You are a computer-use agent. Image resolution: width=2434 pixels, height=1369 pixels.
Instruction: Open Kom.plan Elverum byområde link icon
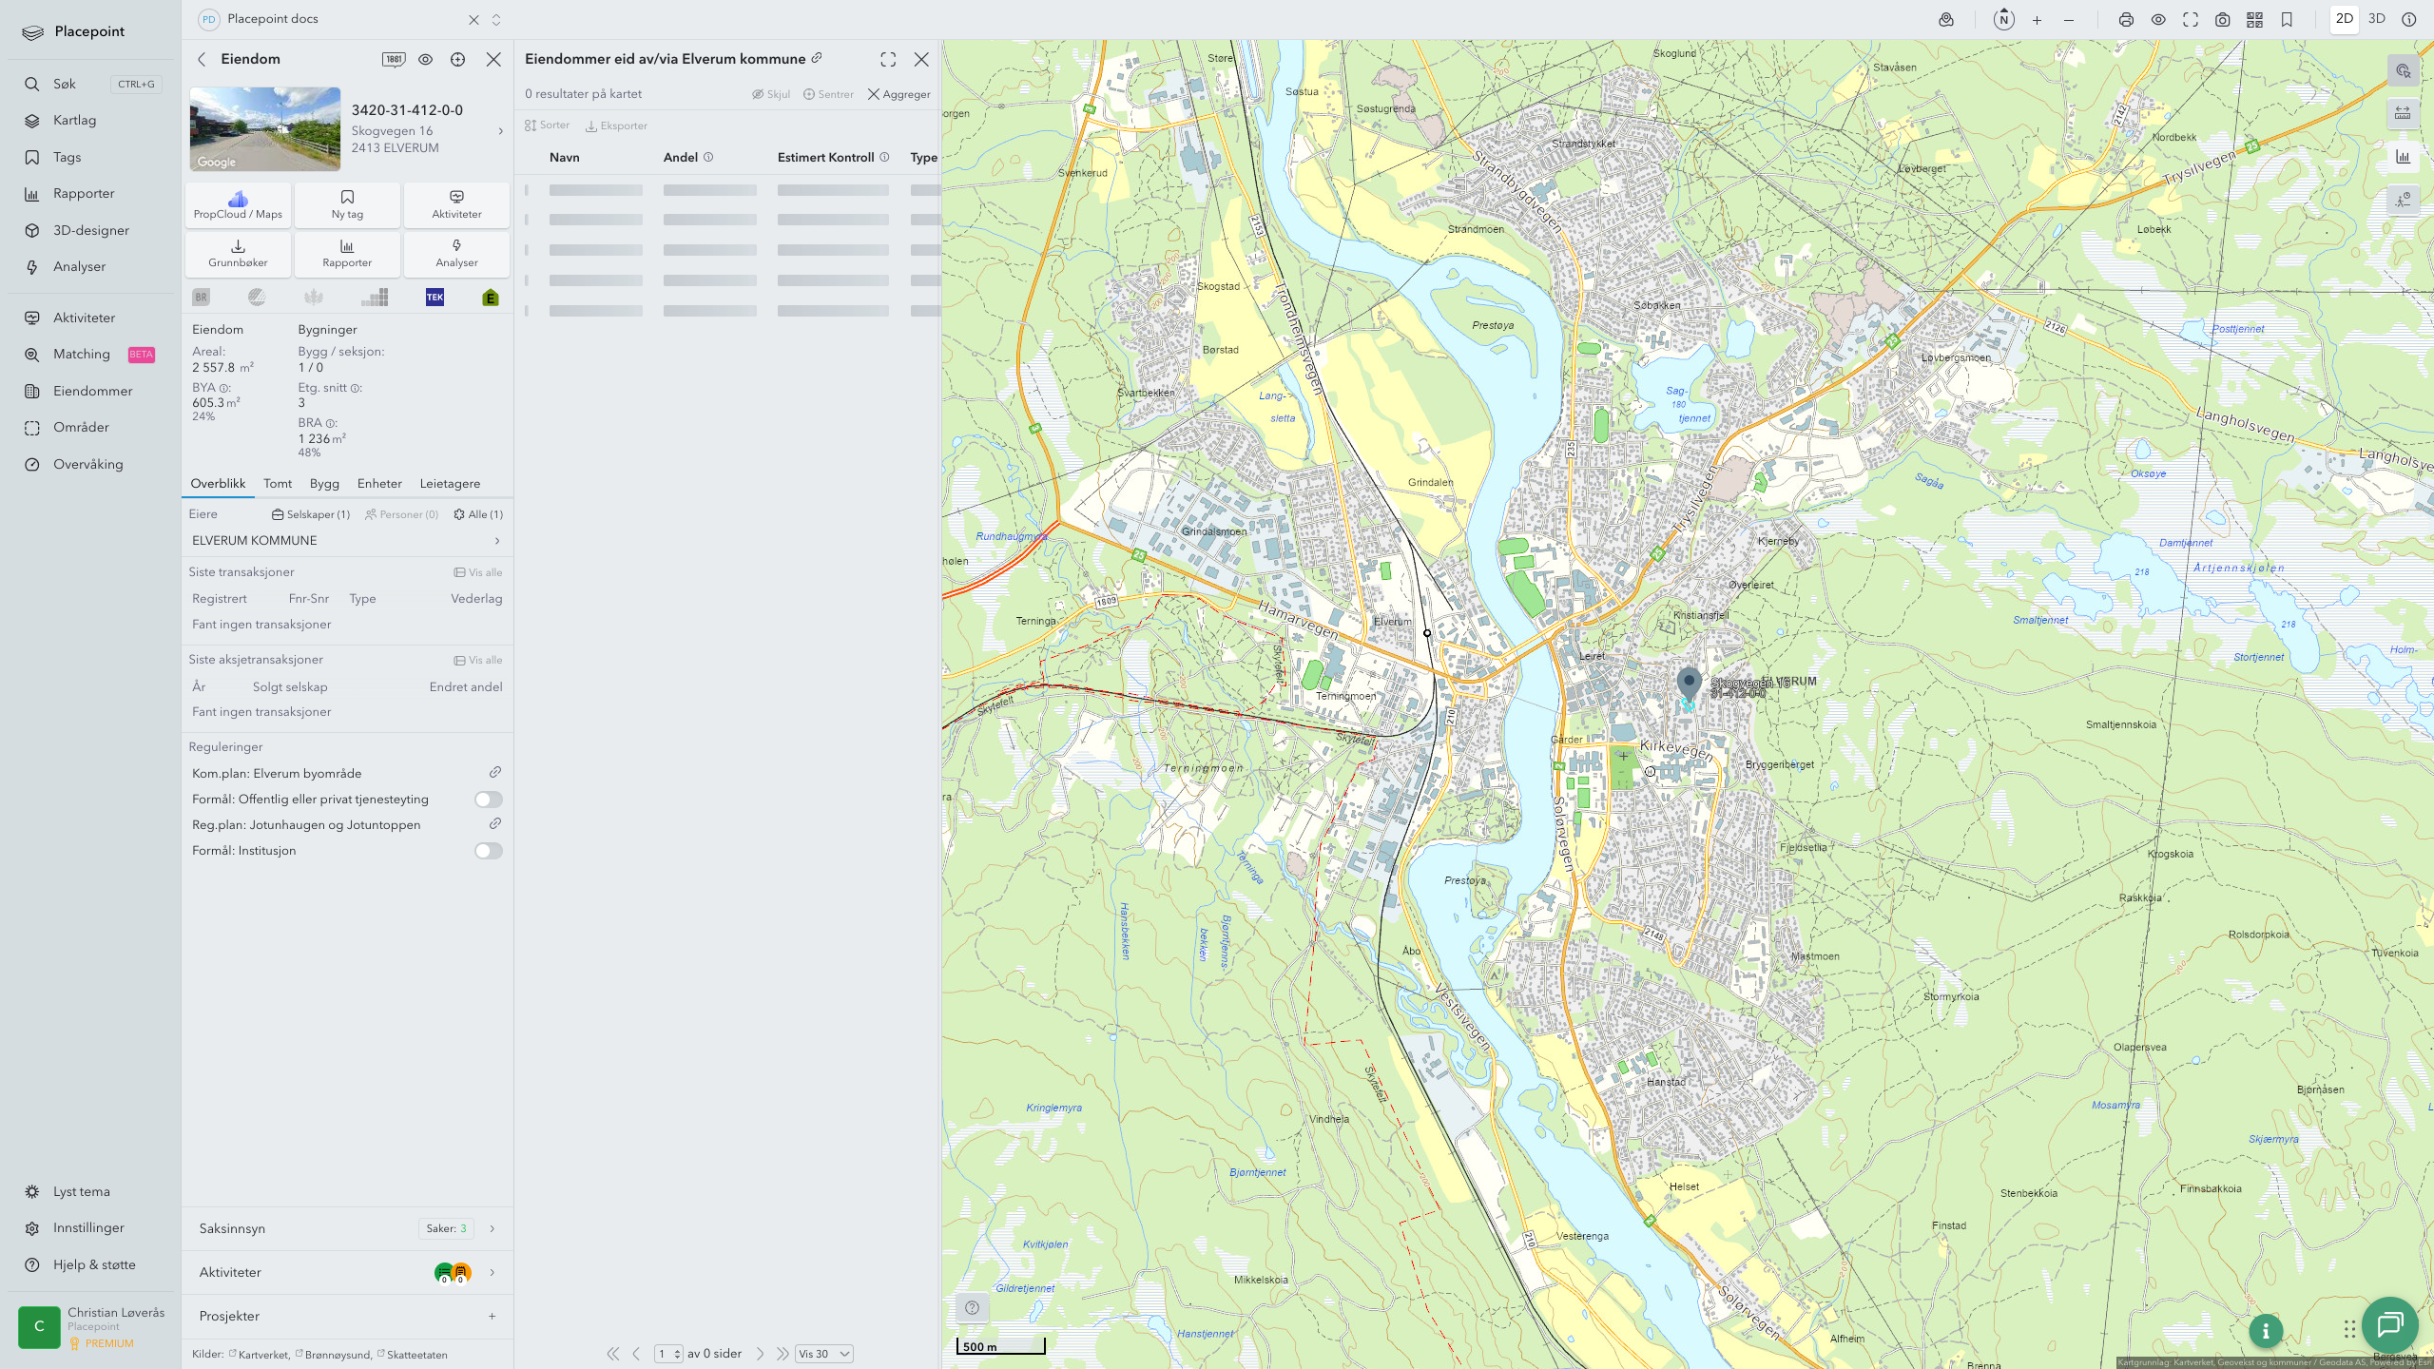point(495,772)
